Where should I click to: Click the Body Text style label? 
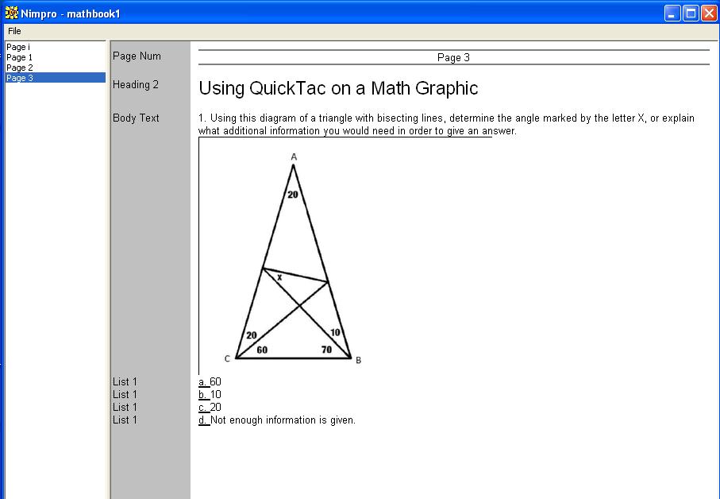(x=136, y=118)
